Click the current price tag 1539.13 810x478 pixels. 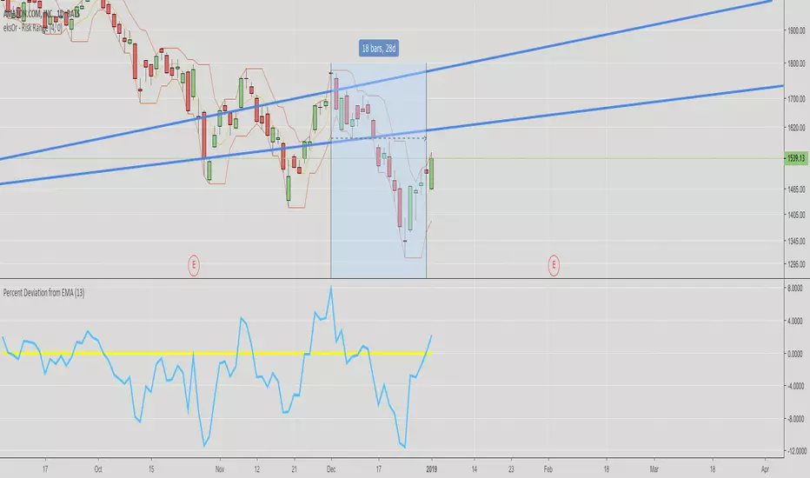tap(795, 158)
